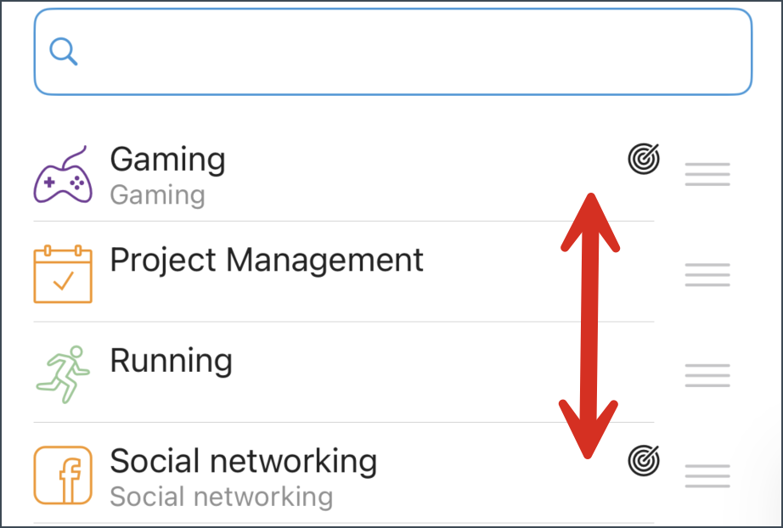Select the Running category row
The image size is (783, 528).
(x=170, y=360)
